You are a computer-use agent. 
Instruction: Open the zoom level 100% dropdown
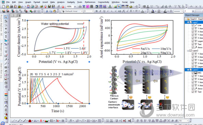75,6
